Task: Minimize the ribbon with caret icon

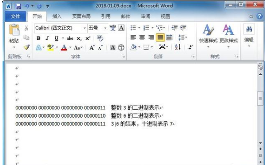Action: tap(251, 16)
